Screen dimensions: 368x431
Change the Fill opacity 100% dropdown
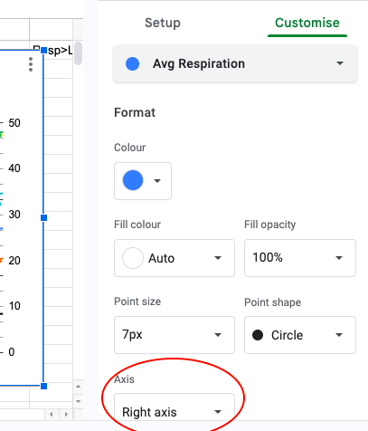click(x=300, y=258)
